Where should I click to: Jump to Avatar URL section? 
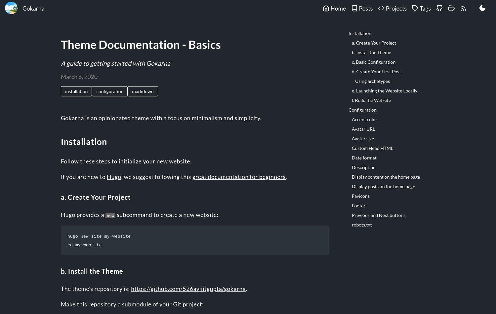(363, 129)
